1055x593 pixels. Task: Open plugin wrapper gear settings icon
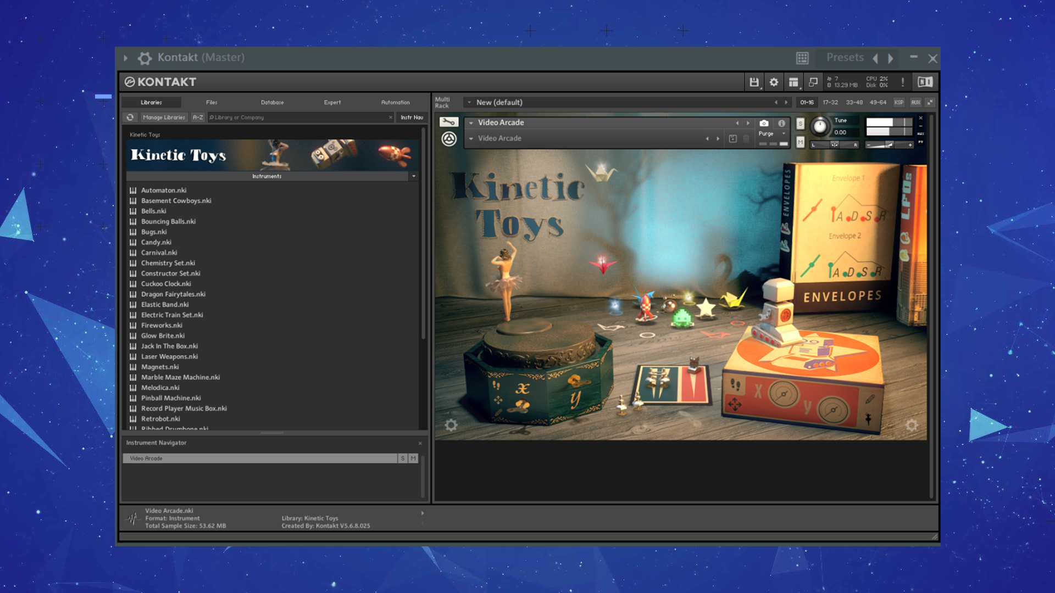coord(145,58)
